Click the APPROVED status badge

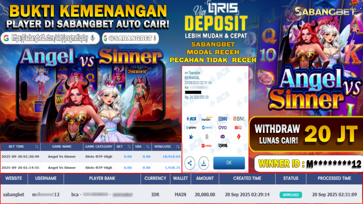click(x=291, y=195)
